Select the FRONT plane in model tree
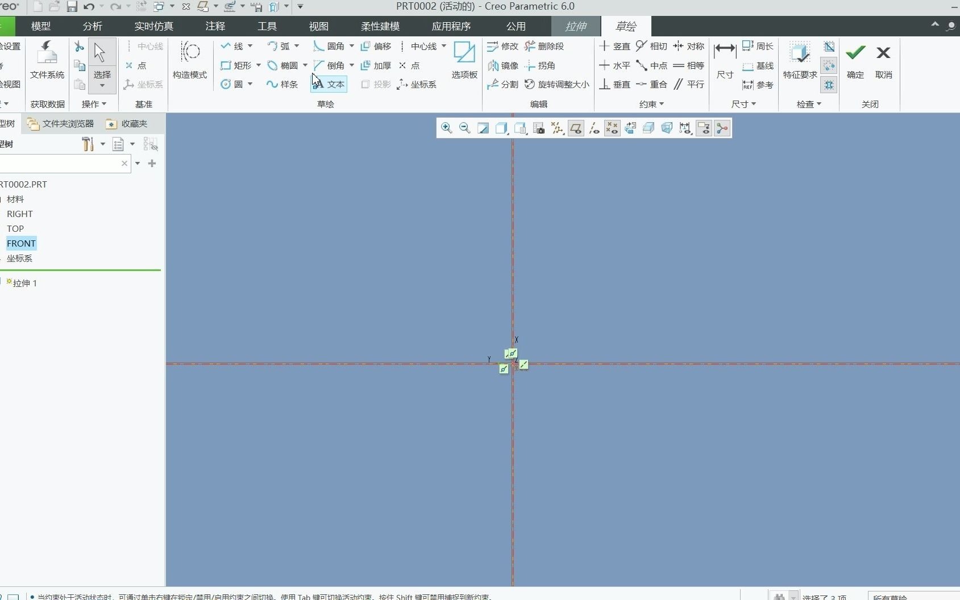Image resolution: width=960 pixels, height=600 pixels. (x=21, y=243)
